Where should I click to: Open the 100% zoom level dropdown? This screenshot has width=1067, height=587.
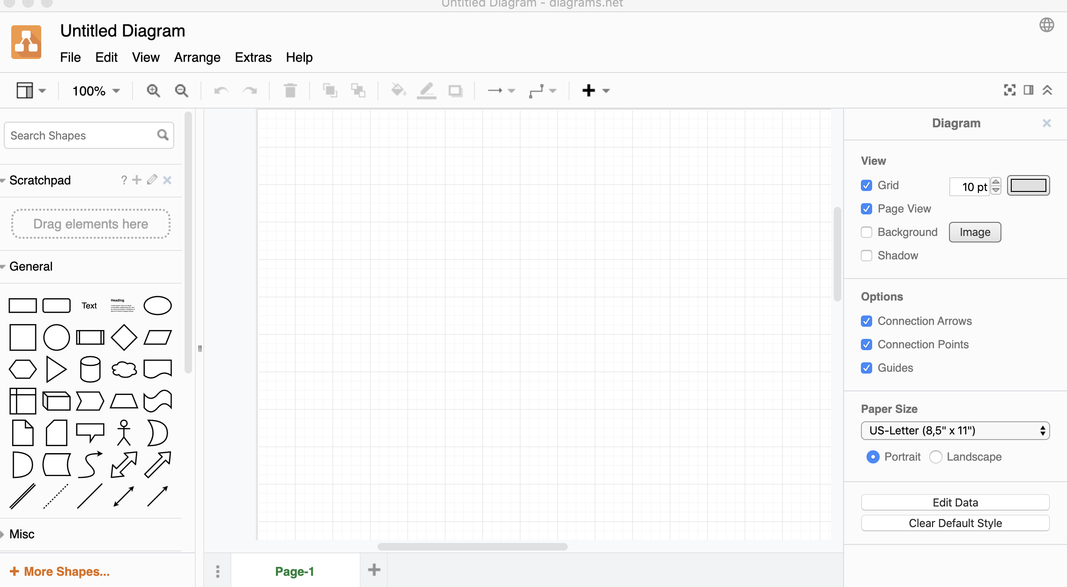[x=96, y=90]
